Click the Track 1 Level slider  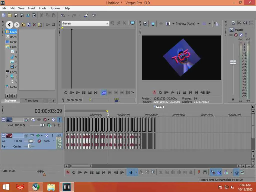(x=42, y=125)
